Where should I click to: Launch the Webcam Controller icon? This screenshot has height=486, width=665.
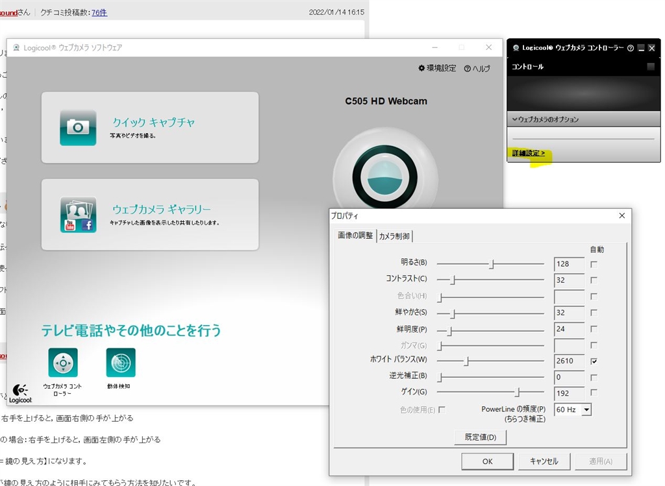[63, 362]
